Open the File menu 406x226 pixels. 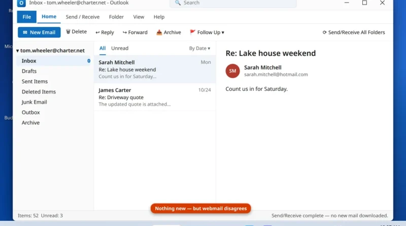point(27,17)
